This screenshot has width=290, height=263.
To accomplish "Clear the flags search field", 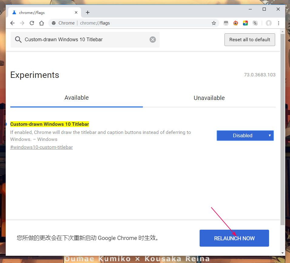I will 153,39.
